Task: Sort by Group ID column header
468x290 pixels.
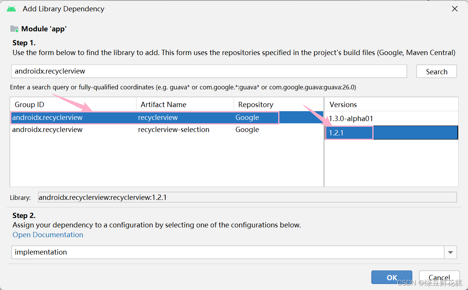Action: [x=73, y=104]
